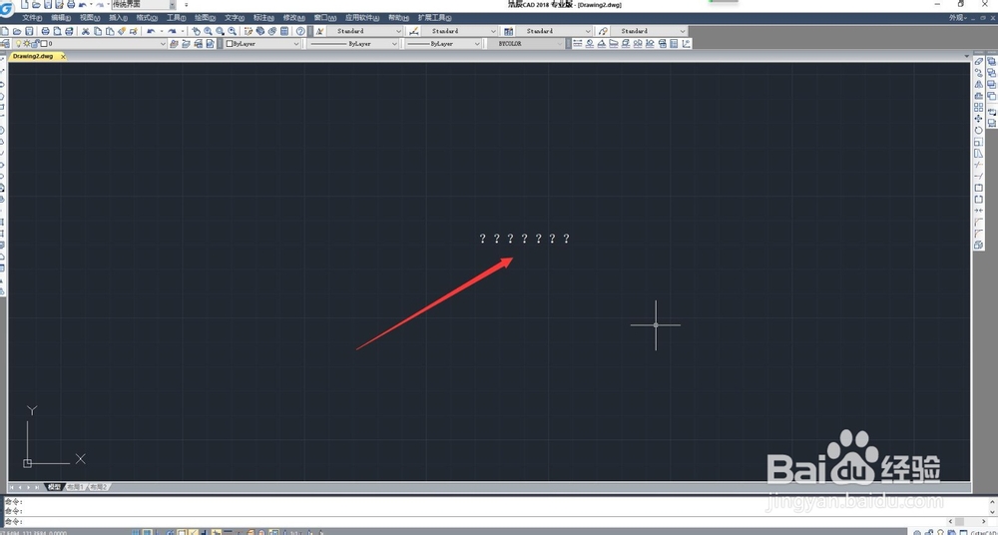Open the 格式 menu
Viewport: 998px width, 535px height.
tap(147, 18)
